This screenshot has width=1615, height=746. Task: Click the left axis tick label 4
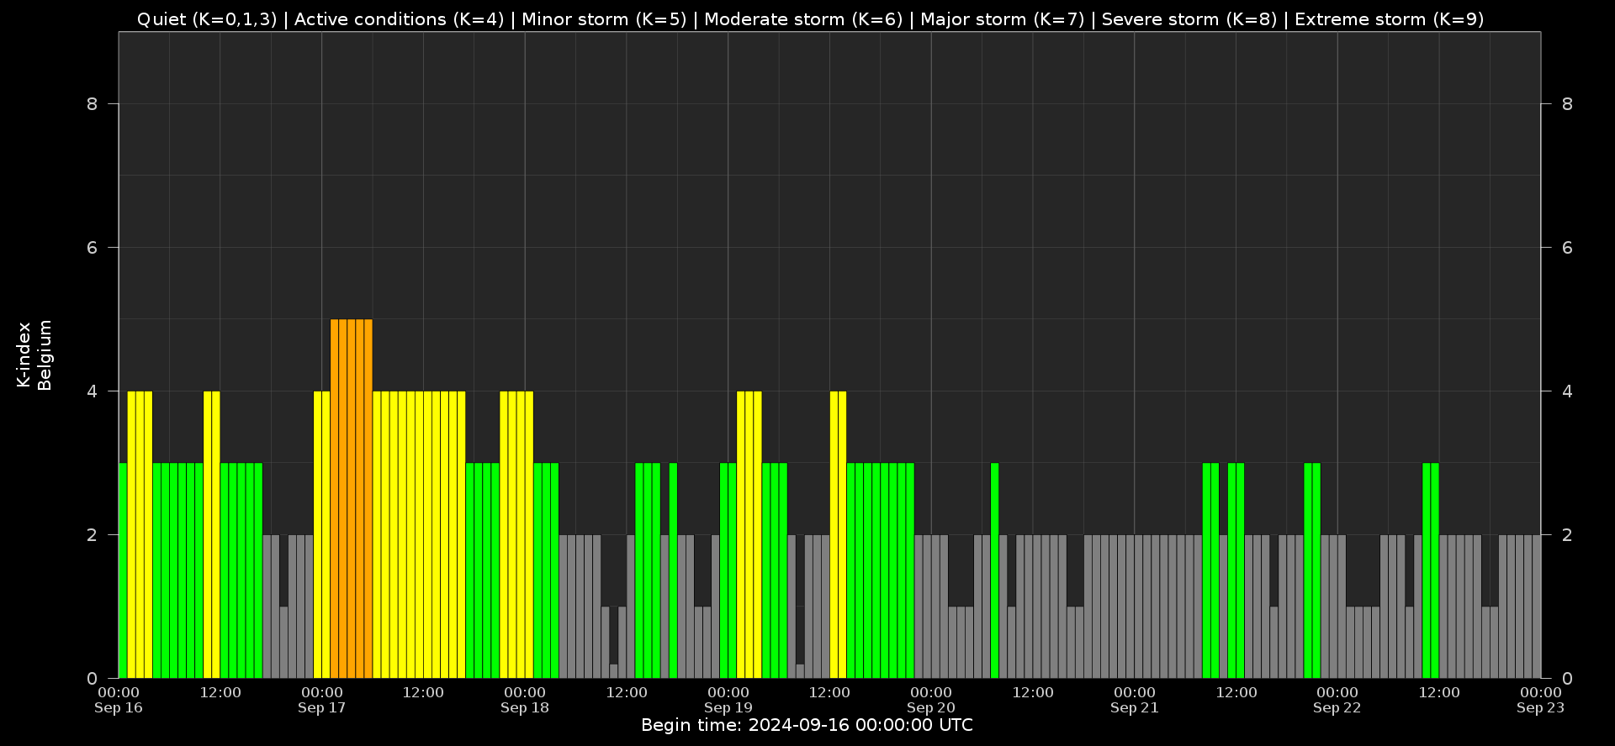pyautogui.click(x=93, y=391)
